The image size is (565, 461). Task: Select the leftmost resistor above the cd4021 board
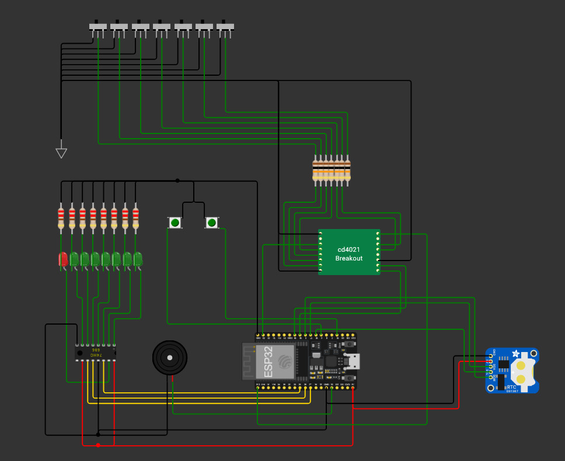[x=316, y=171]
